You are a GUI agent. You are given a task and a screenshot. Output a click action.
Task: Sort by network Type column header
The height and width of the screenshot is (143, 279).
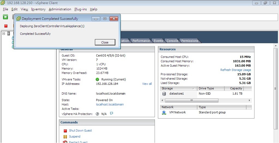222,107
